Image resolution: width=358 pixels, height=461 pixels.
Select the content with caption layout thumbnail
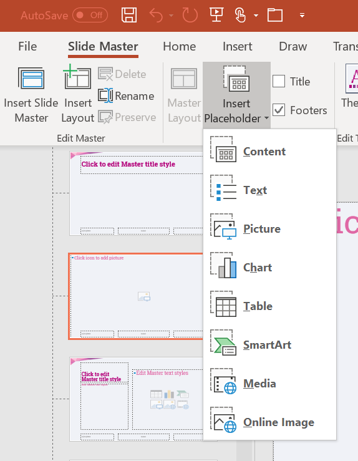(x=136, y=399)
